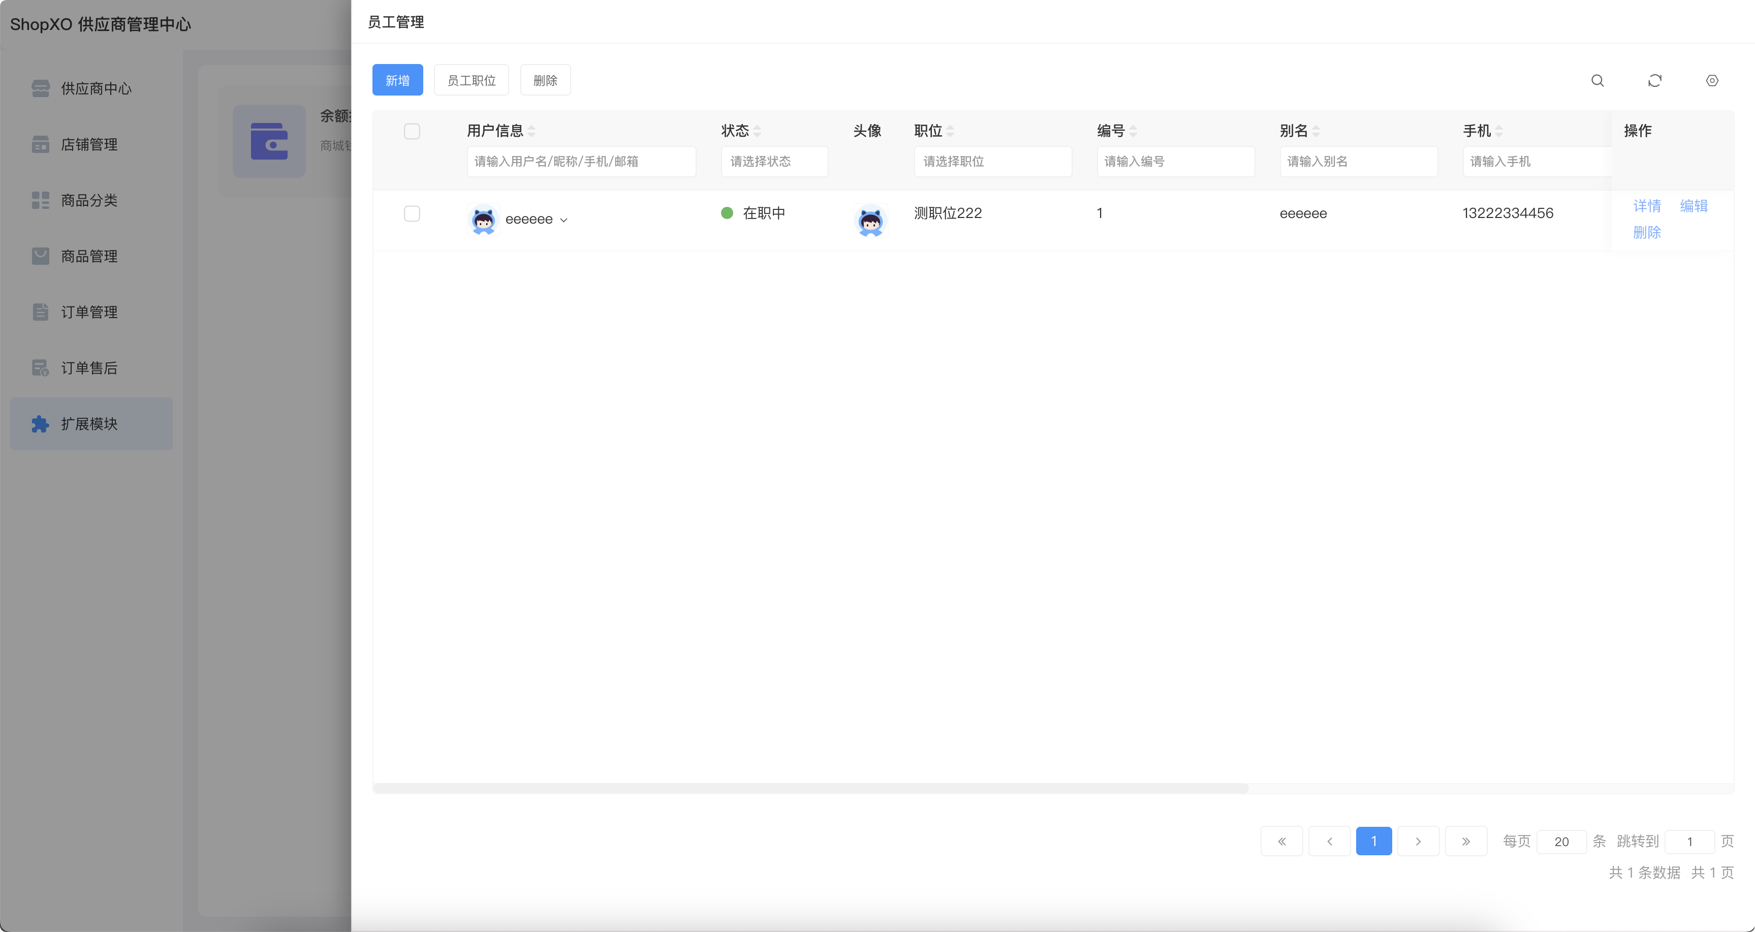Click the 编辑 link for eeeeee
1755x932 pixels.
pyautogui.click(x=1693, y=206)
